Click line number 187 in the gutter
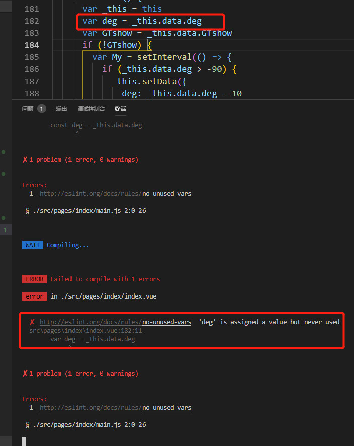The width and height of the screenshot is (354, 446). (x=32, y=82)
